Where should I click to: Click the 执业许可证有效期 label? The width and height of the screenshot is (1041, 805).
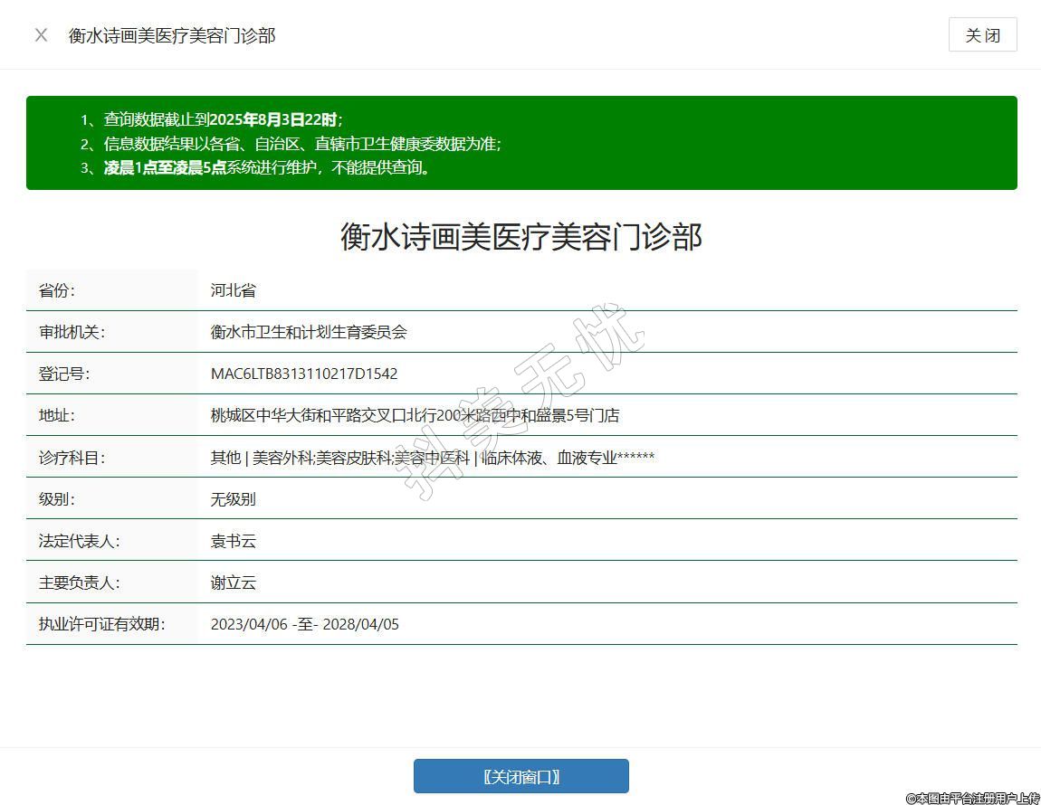(x=101, y=624)
